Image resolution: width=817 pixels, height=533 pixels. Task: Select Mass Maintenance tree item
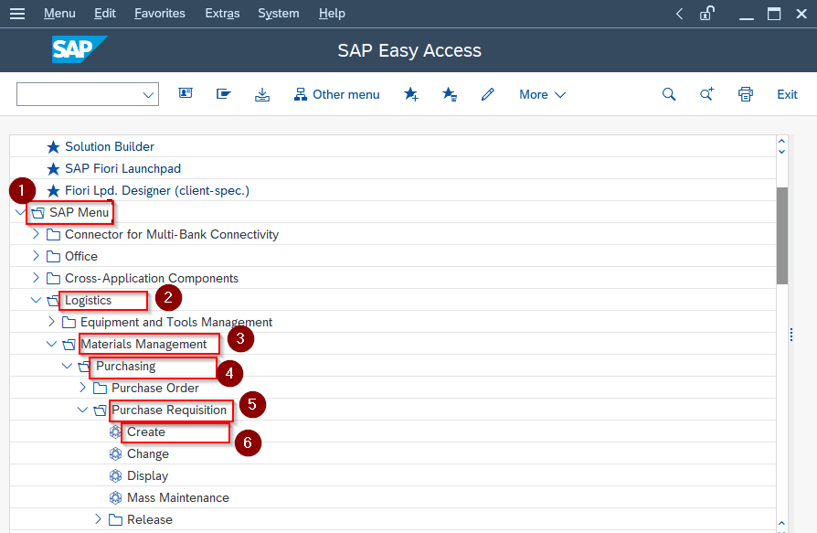tap(178, 497)
